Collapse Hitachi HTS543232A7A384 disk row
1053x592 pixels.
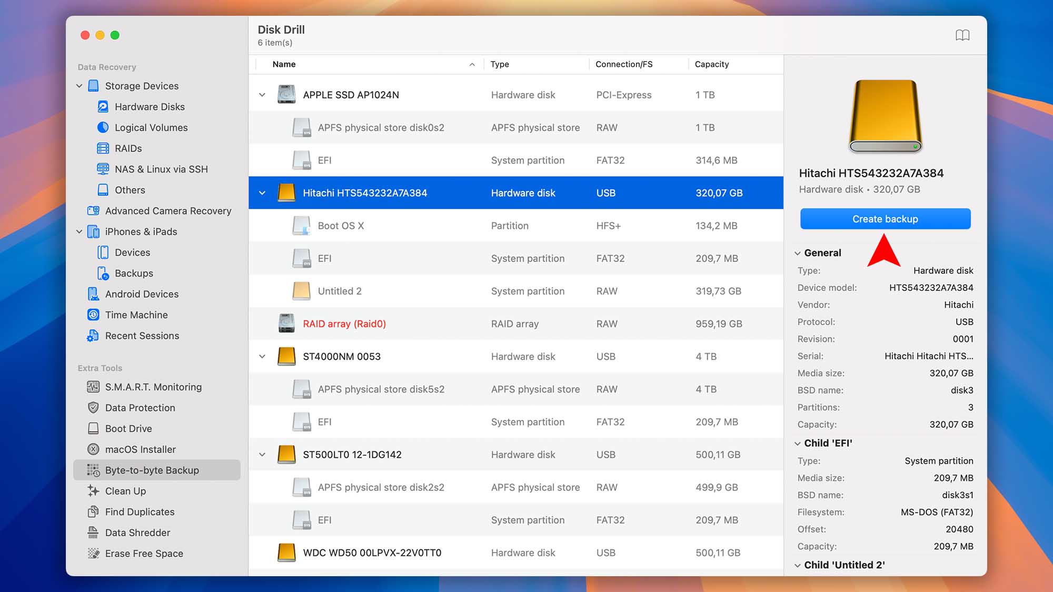[262, 193]
